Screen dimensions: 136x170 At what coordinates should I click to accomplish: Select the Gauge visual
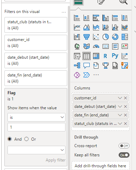click(x=96, y=46)
